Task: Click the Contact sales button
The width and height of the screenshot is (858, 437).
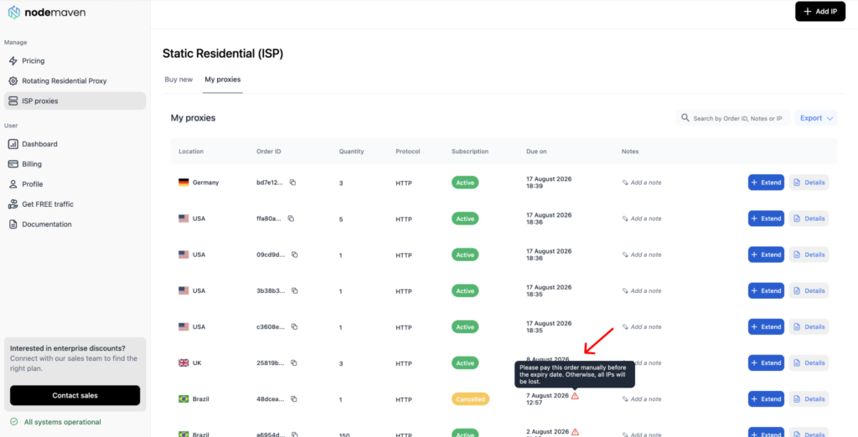Action: pyautogui.click(x=75, y=395)
